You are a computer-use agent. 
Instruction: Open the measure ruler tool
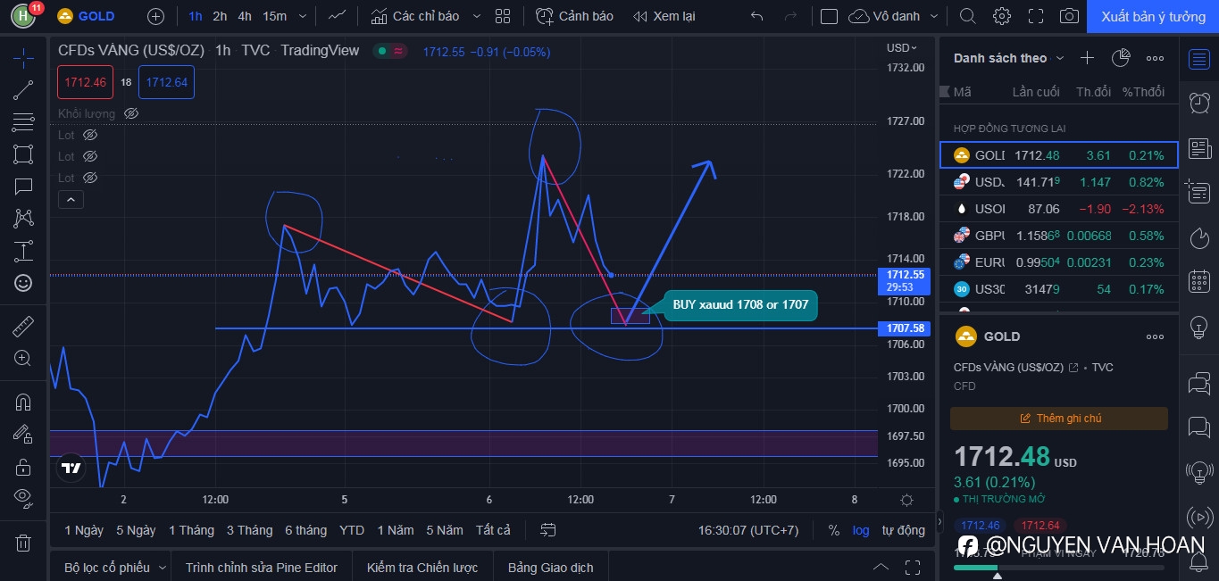pyautogui.click(x=23, y=327)
